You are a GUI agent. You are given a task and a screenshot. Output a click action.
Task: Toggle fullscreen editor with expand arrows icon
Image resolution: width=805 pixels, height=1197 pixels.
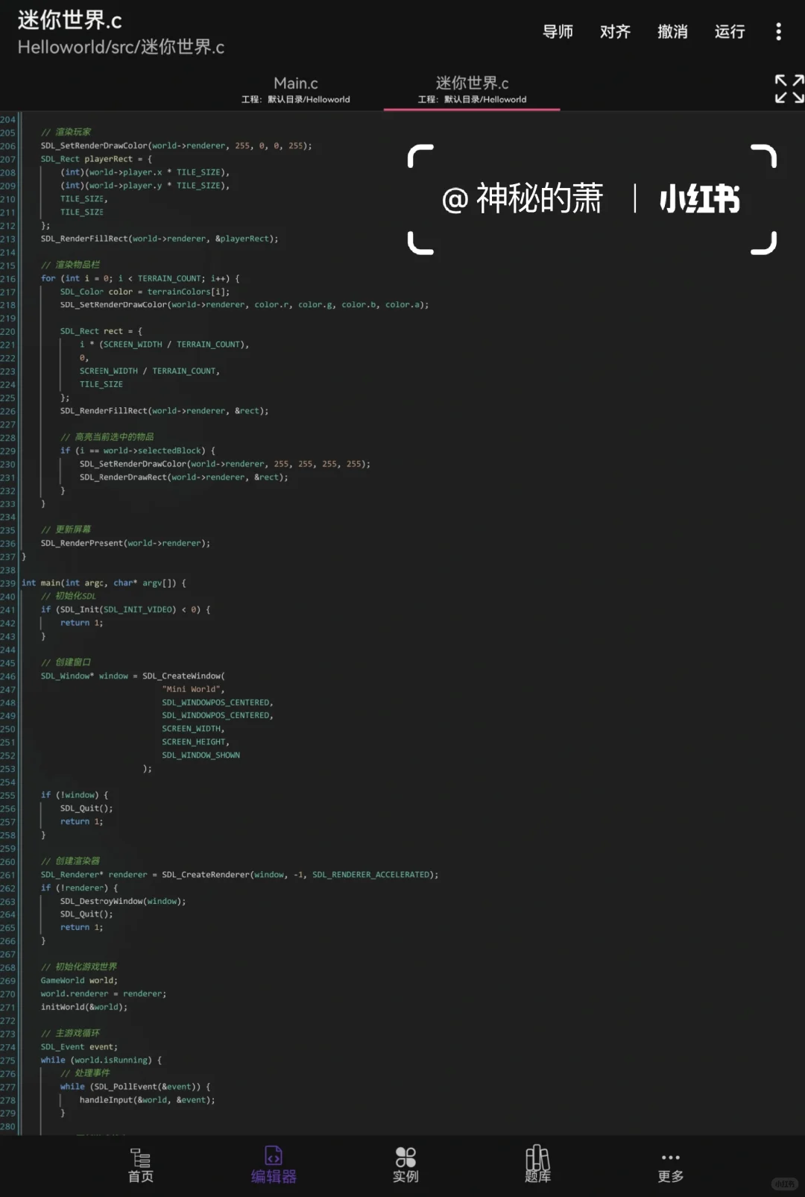point(789,89)
